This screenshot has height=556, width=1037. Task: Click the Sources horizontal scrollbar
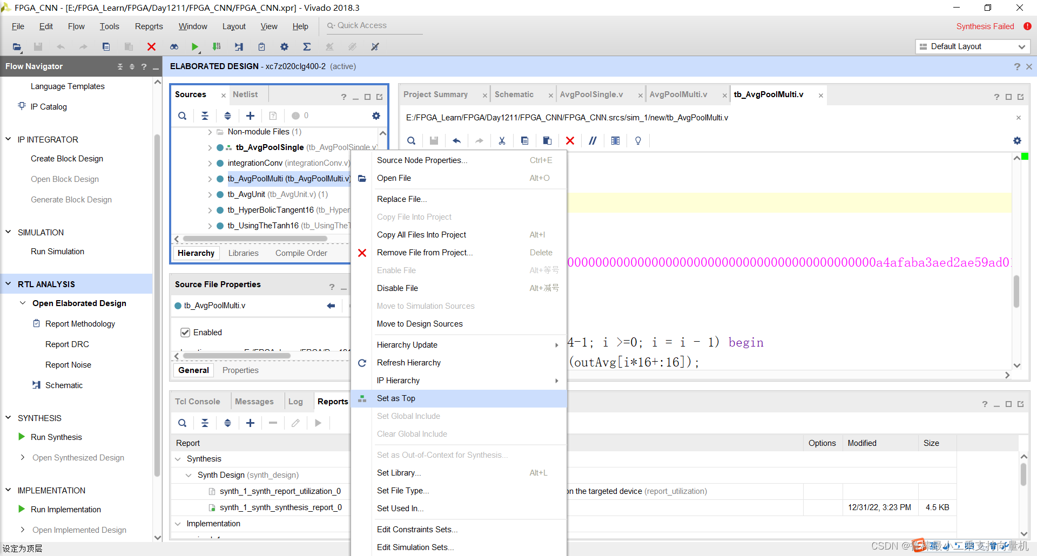click(x=255, y=239)
